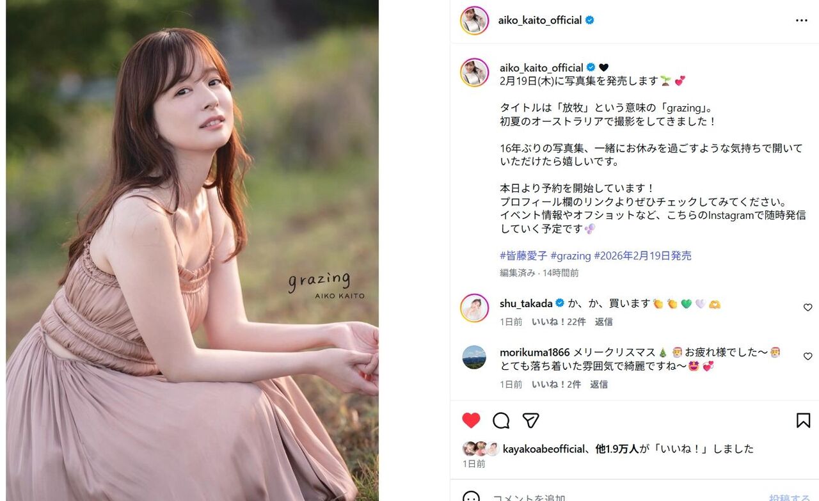Screen dimensions: 819x501
Task: Click verified badge beside header username
Action: (589, 20)
